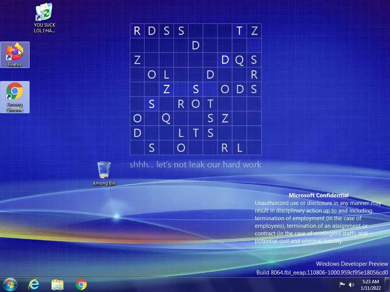Open File Explorer from the taskbar
Viewport: 390px width, 292px height.
pos(58,284)
